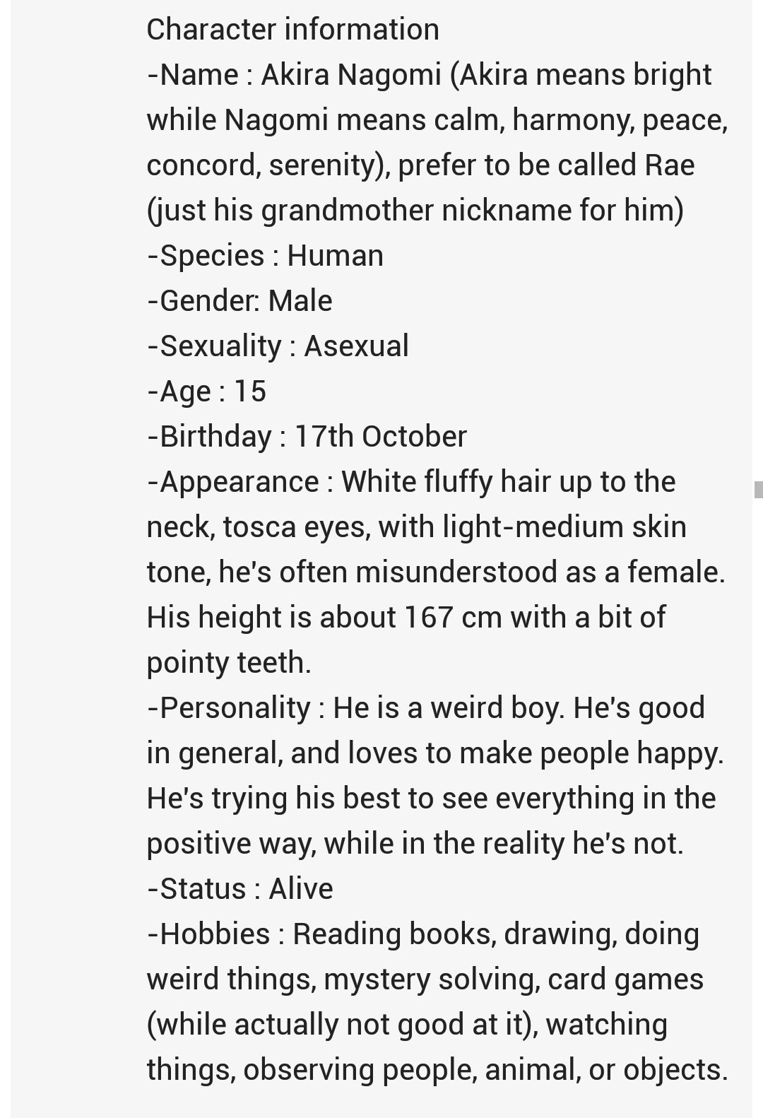Click the '-Status : Alive' line
The image size is (763, 1118).
pyautogui.click(x=239, y=888)
